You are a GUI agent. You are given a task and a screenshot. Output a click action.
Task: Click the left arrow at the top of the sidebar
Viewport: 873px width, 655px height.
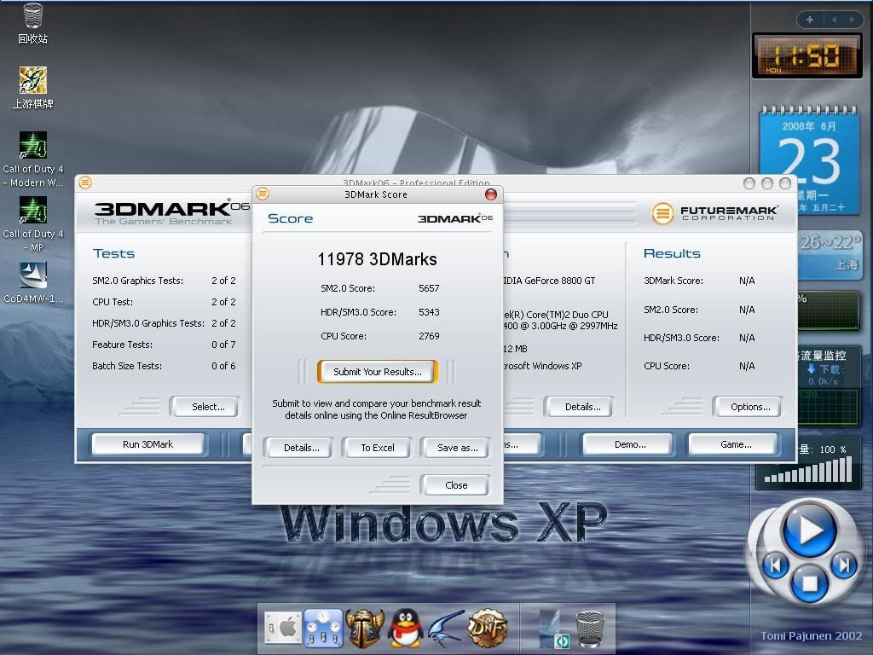pyautogui.click(x=834, y=20)
